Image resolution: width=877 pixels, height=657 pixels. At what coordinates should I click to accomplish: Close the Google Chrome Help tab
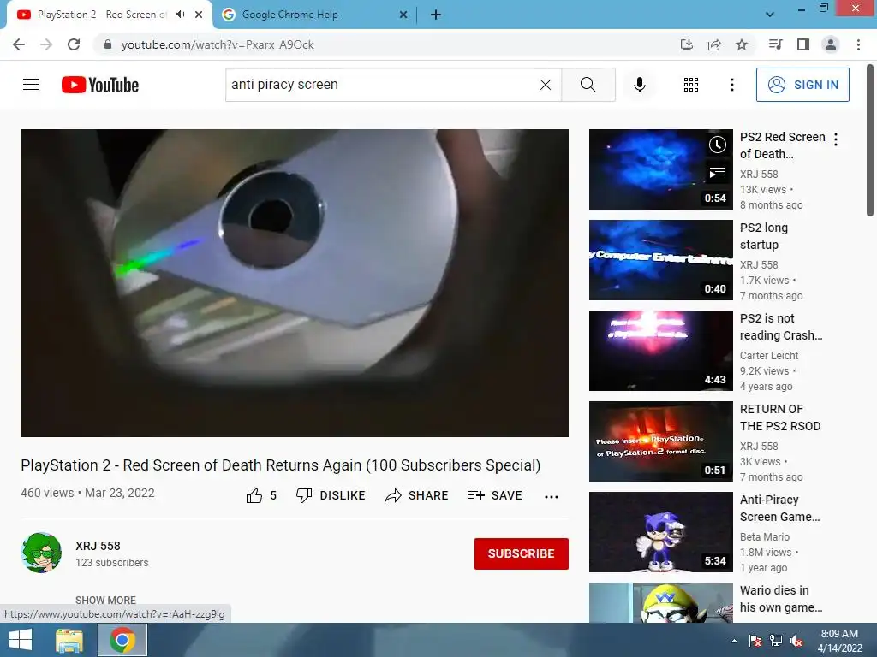pyautogui.click(x=403, y=15)
